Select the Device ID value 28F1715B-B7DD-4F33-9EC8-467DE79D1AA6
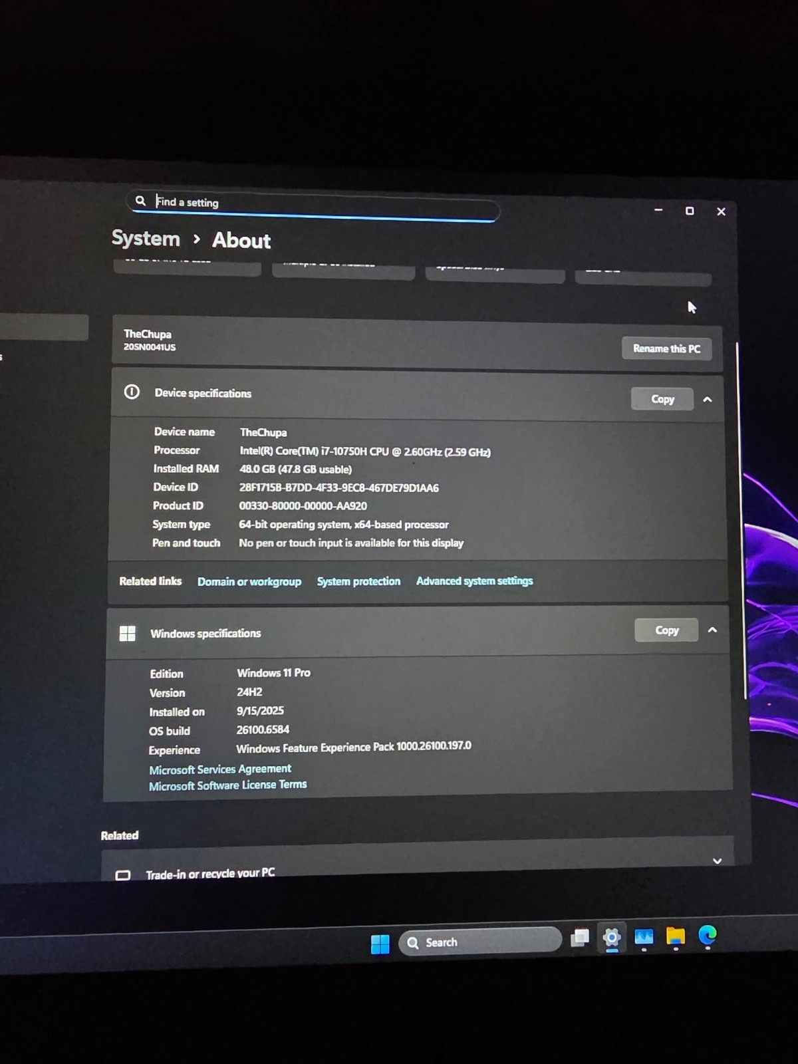The image size is (798, 1064). pos(339,487)
